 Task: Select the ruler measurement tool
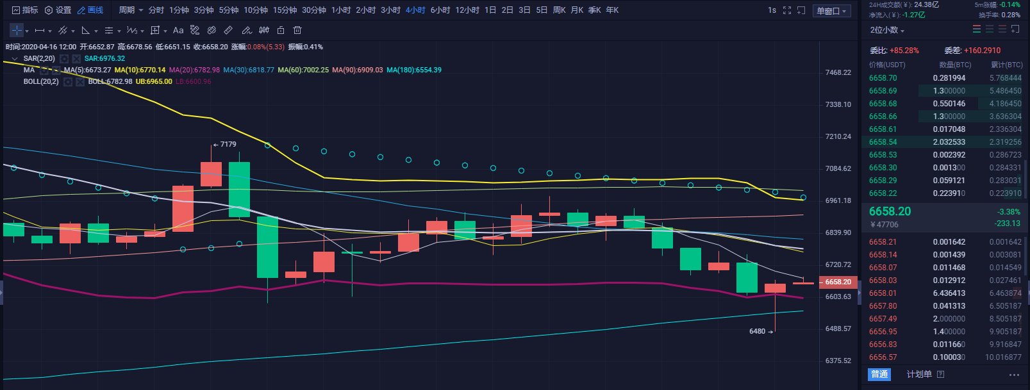(228, 30)
